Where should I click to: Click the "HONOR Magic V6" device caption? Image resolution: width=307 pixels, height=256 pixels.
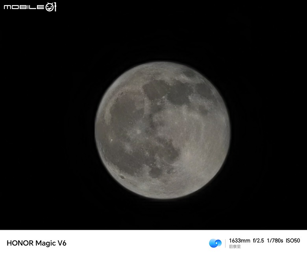click(37, 243)
